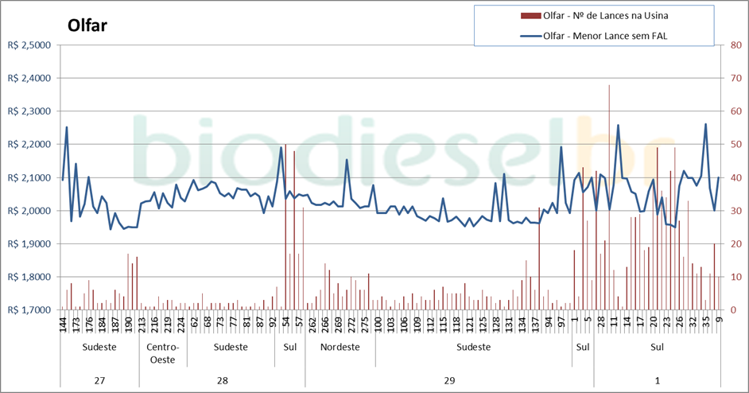Select the R$ 2,0000 left axis label

29,211
